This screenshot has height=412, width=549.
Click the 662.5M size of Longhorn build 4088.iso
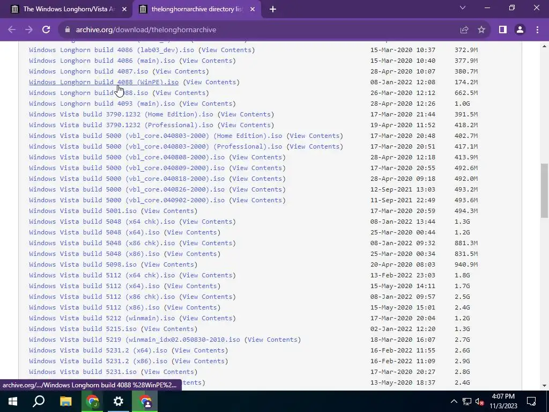coord(466,93)
